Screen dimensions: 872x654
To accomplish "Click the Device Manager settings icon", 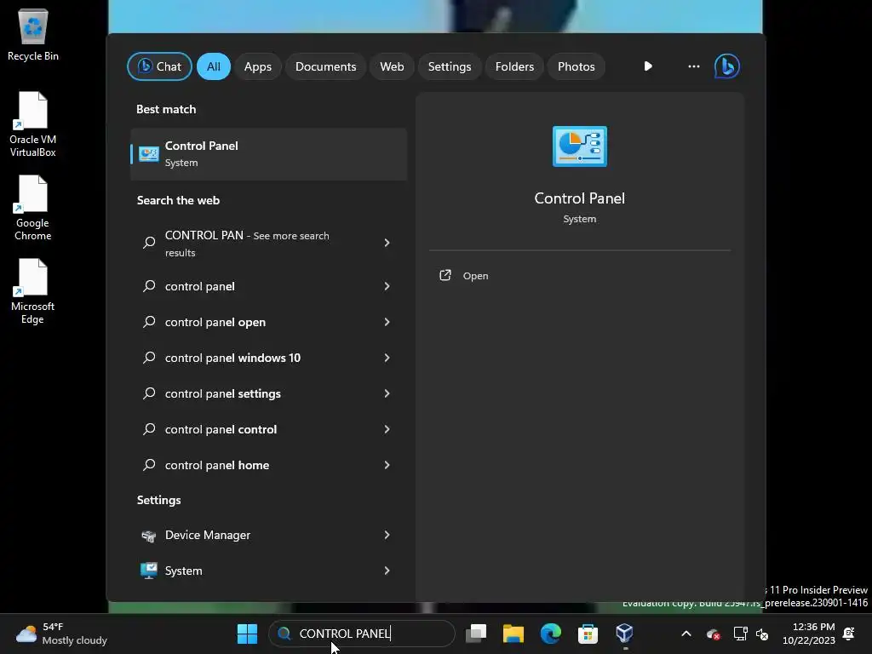I will point(148,536).
